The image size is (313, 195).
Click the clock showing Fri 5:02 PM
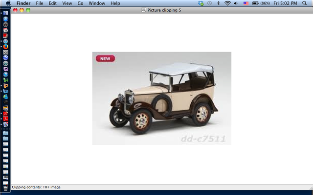point(285,3)
